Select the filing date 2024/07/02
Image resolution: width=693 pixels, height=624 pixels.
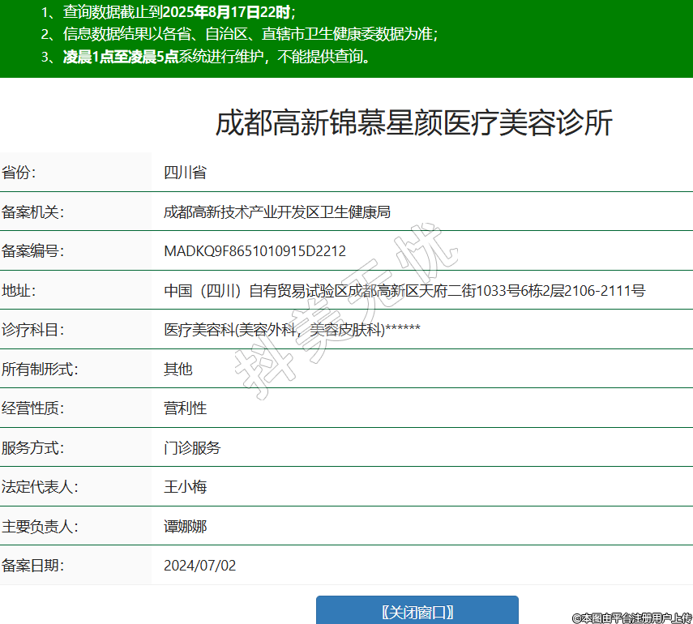(199, 566)
